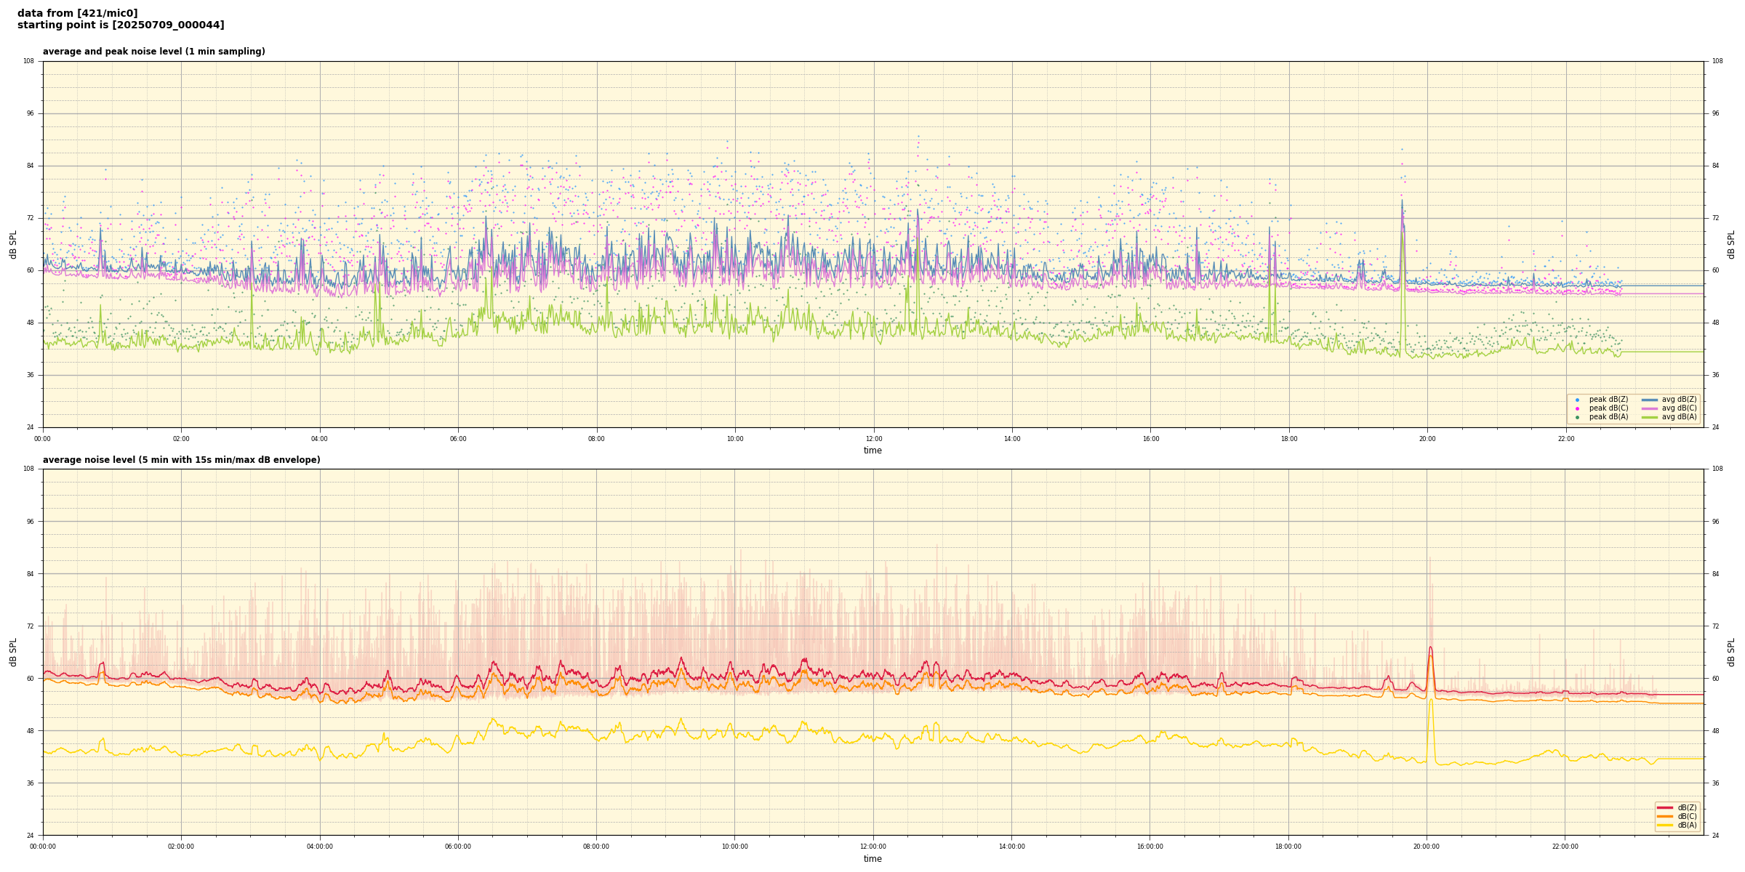
Task: Click the 12:00 tick on top chart axis
Action: click(x=873, y=439)
